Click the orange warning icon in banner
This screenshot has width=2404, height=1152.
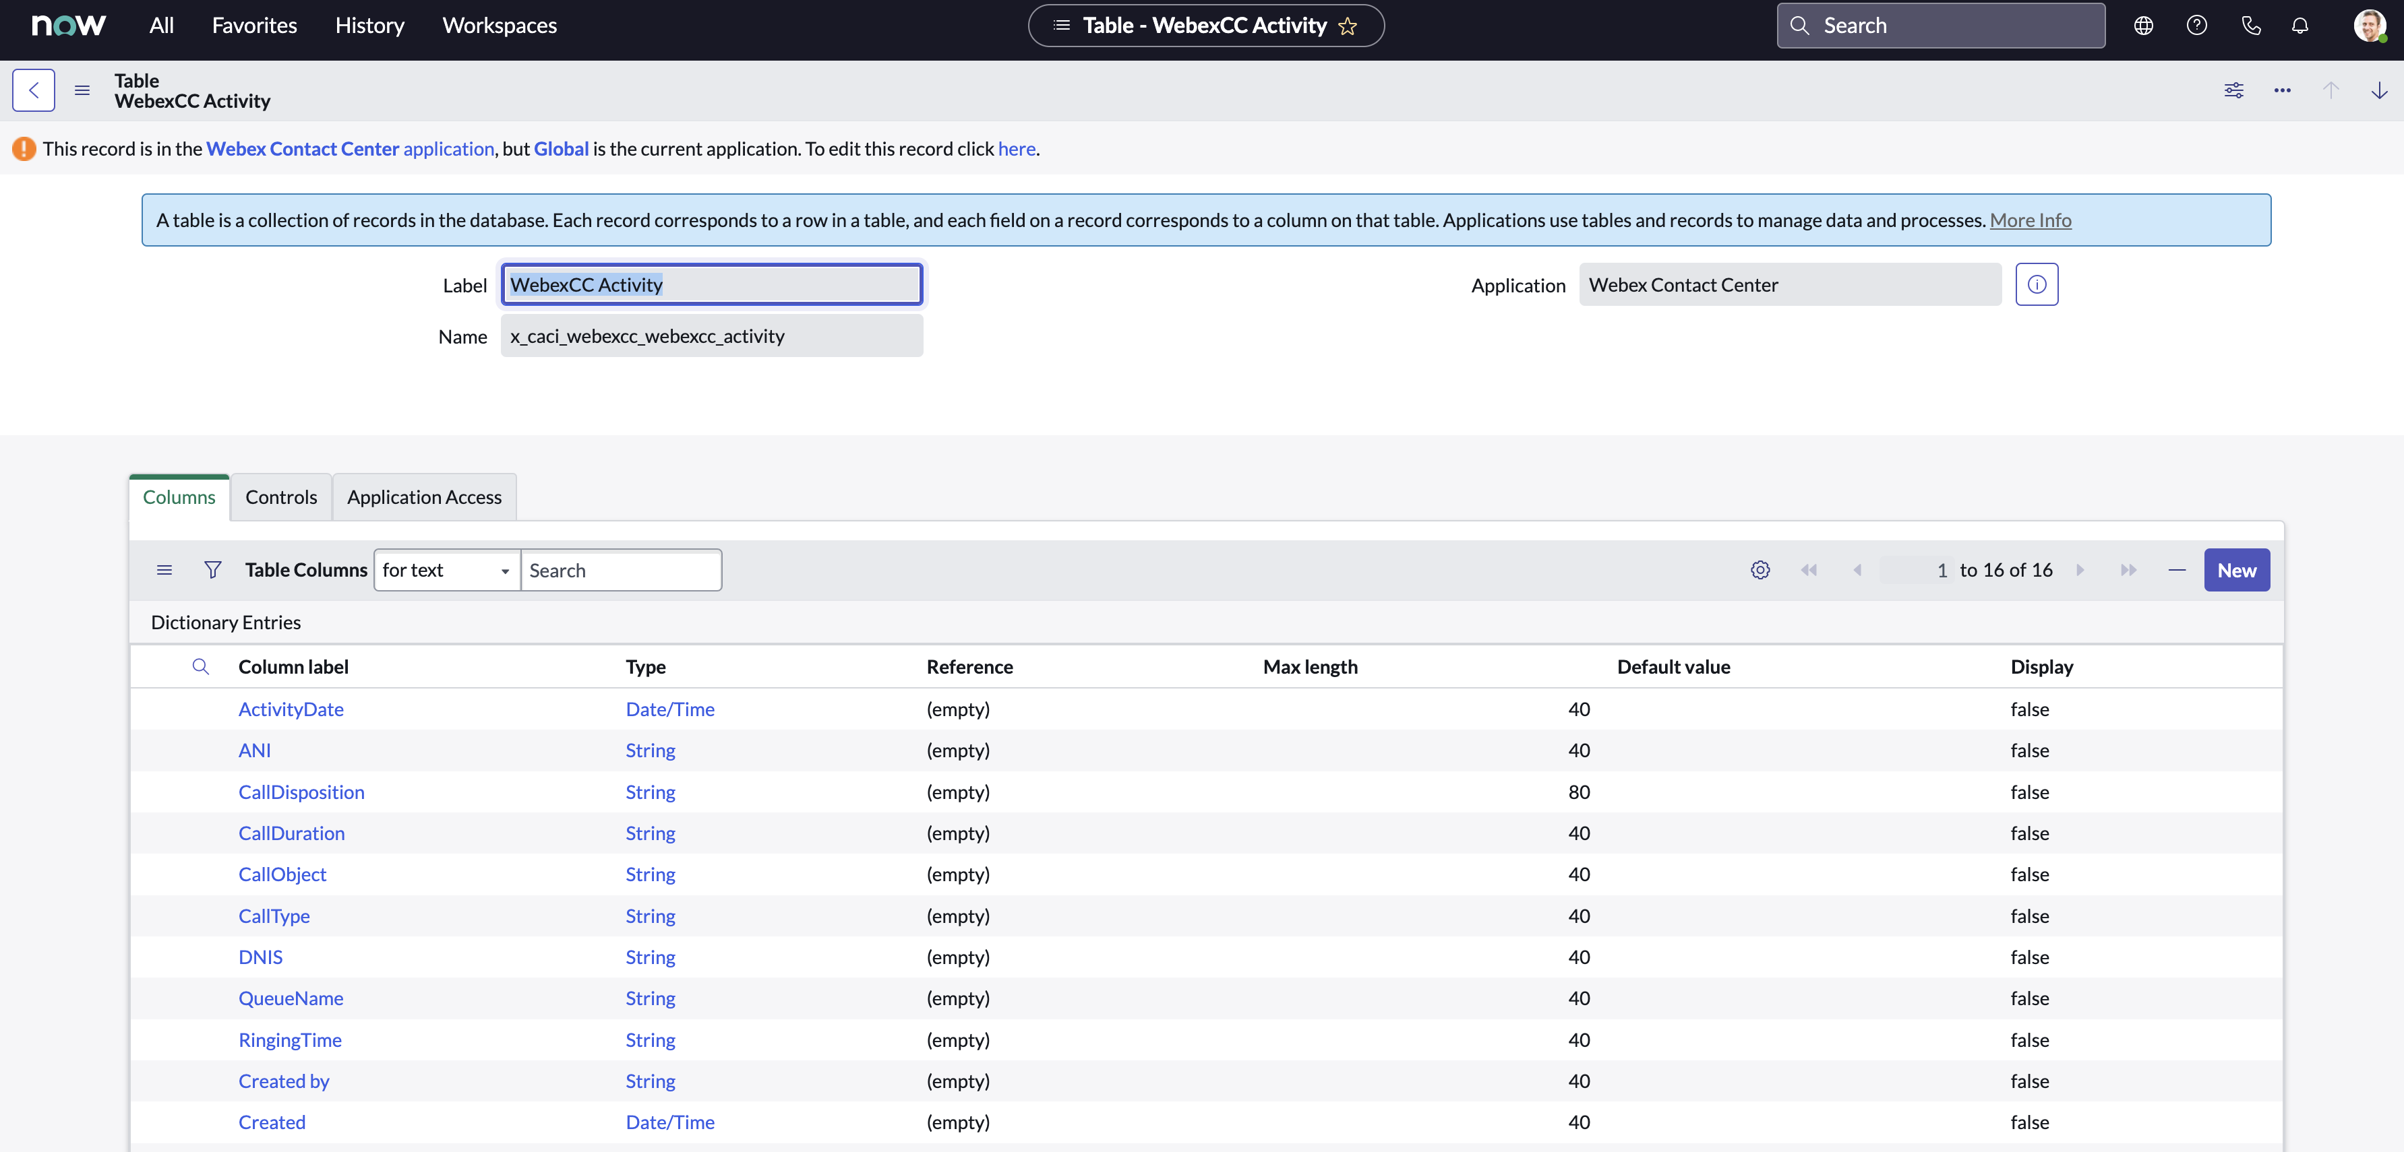[x=24, y=150]
